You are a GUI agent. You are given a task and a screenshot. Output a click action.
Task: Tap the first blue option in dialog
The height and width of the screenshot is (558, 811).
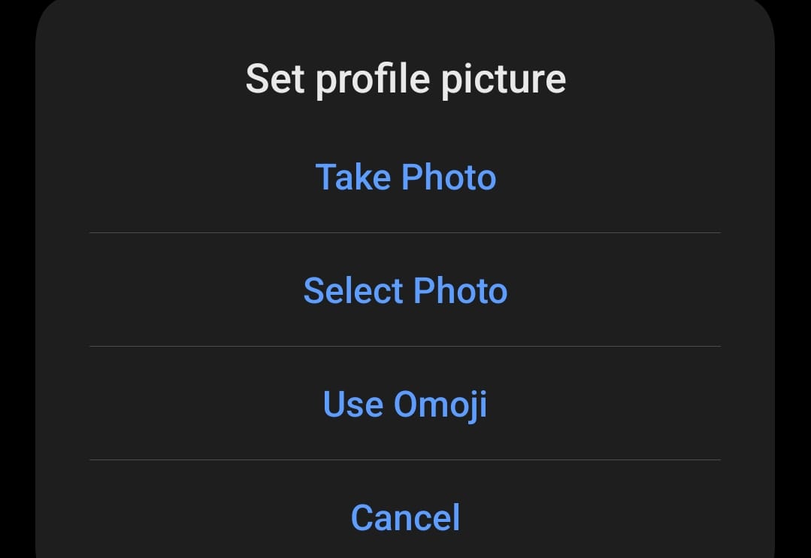click(406, 177)
